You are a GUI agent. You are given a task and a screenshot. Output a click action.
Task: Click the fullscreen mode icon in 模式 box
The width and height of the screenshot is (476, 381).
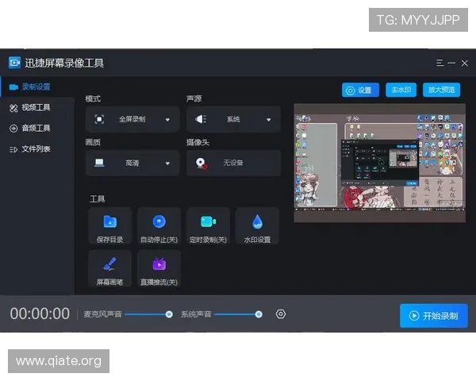coord(99,119)
